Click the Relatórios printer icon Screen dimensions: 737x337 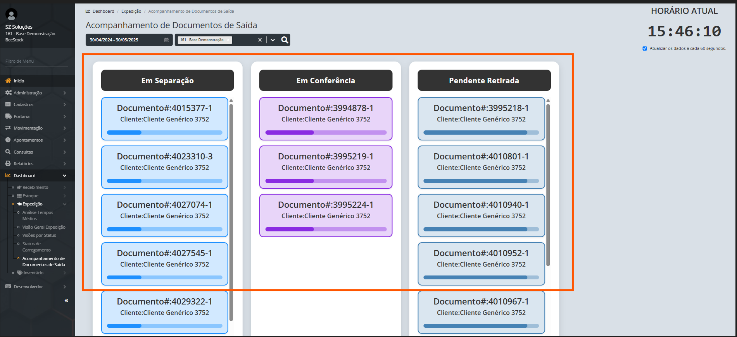[8, 164]
